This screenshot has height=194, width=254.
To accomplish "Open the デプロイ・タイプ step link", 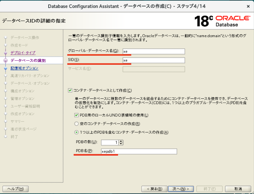I will (23, 53).
